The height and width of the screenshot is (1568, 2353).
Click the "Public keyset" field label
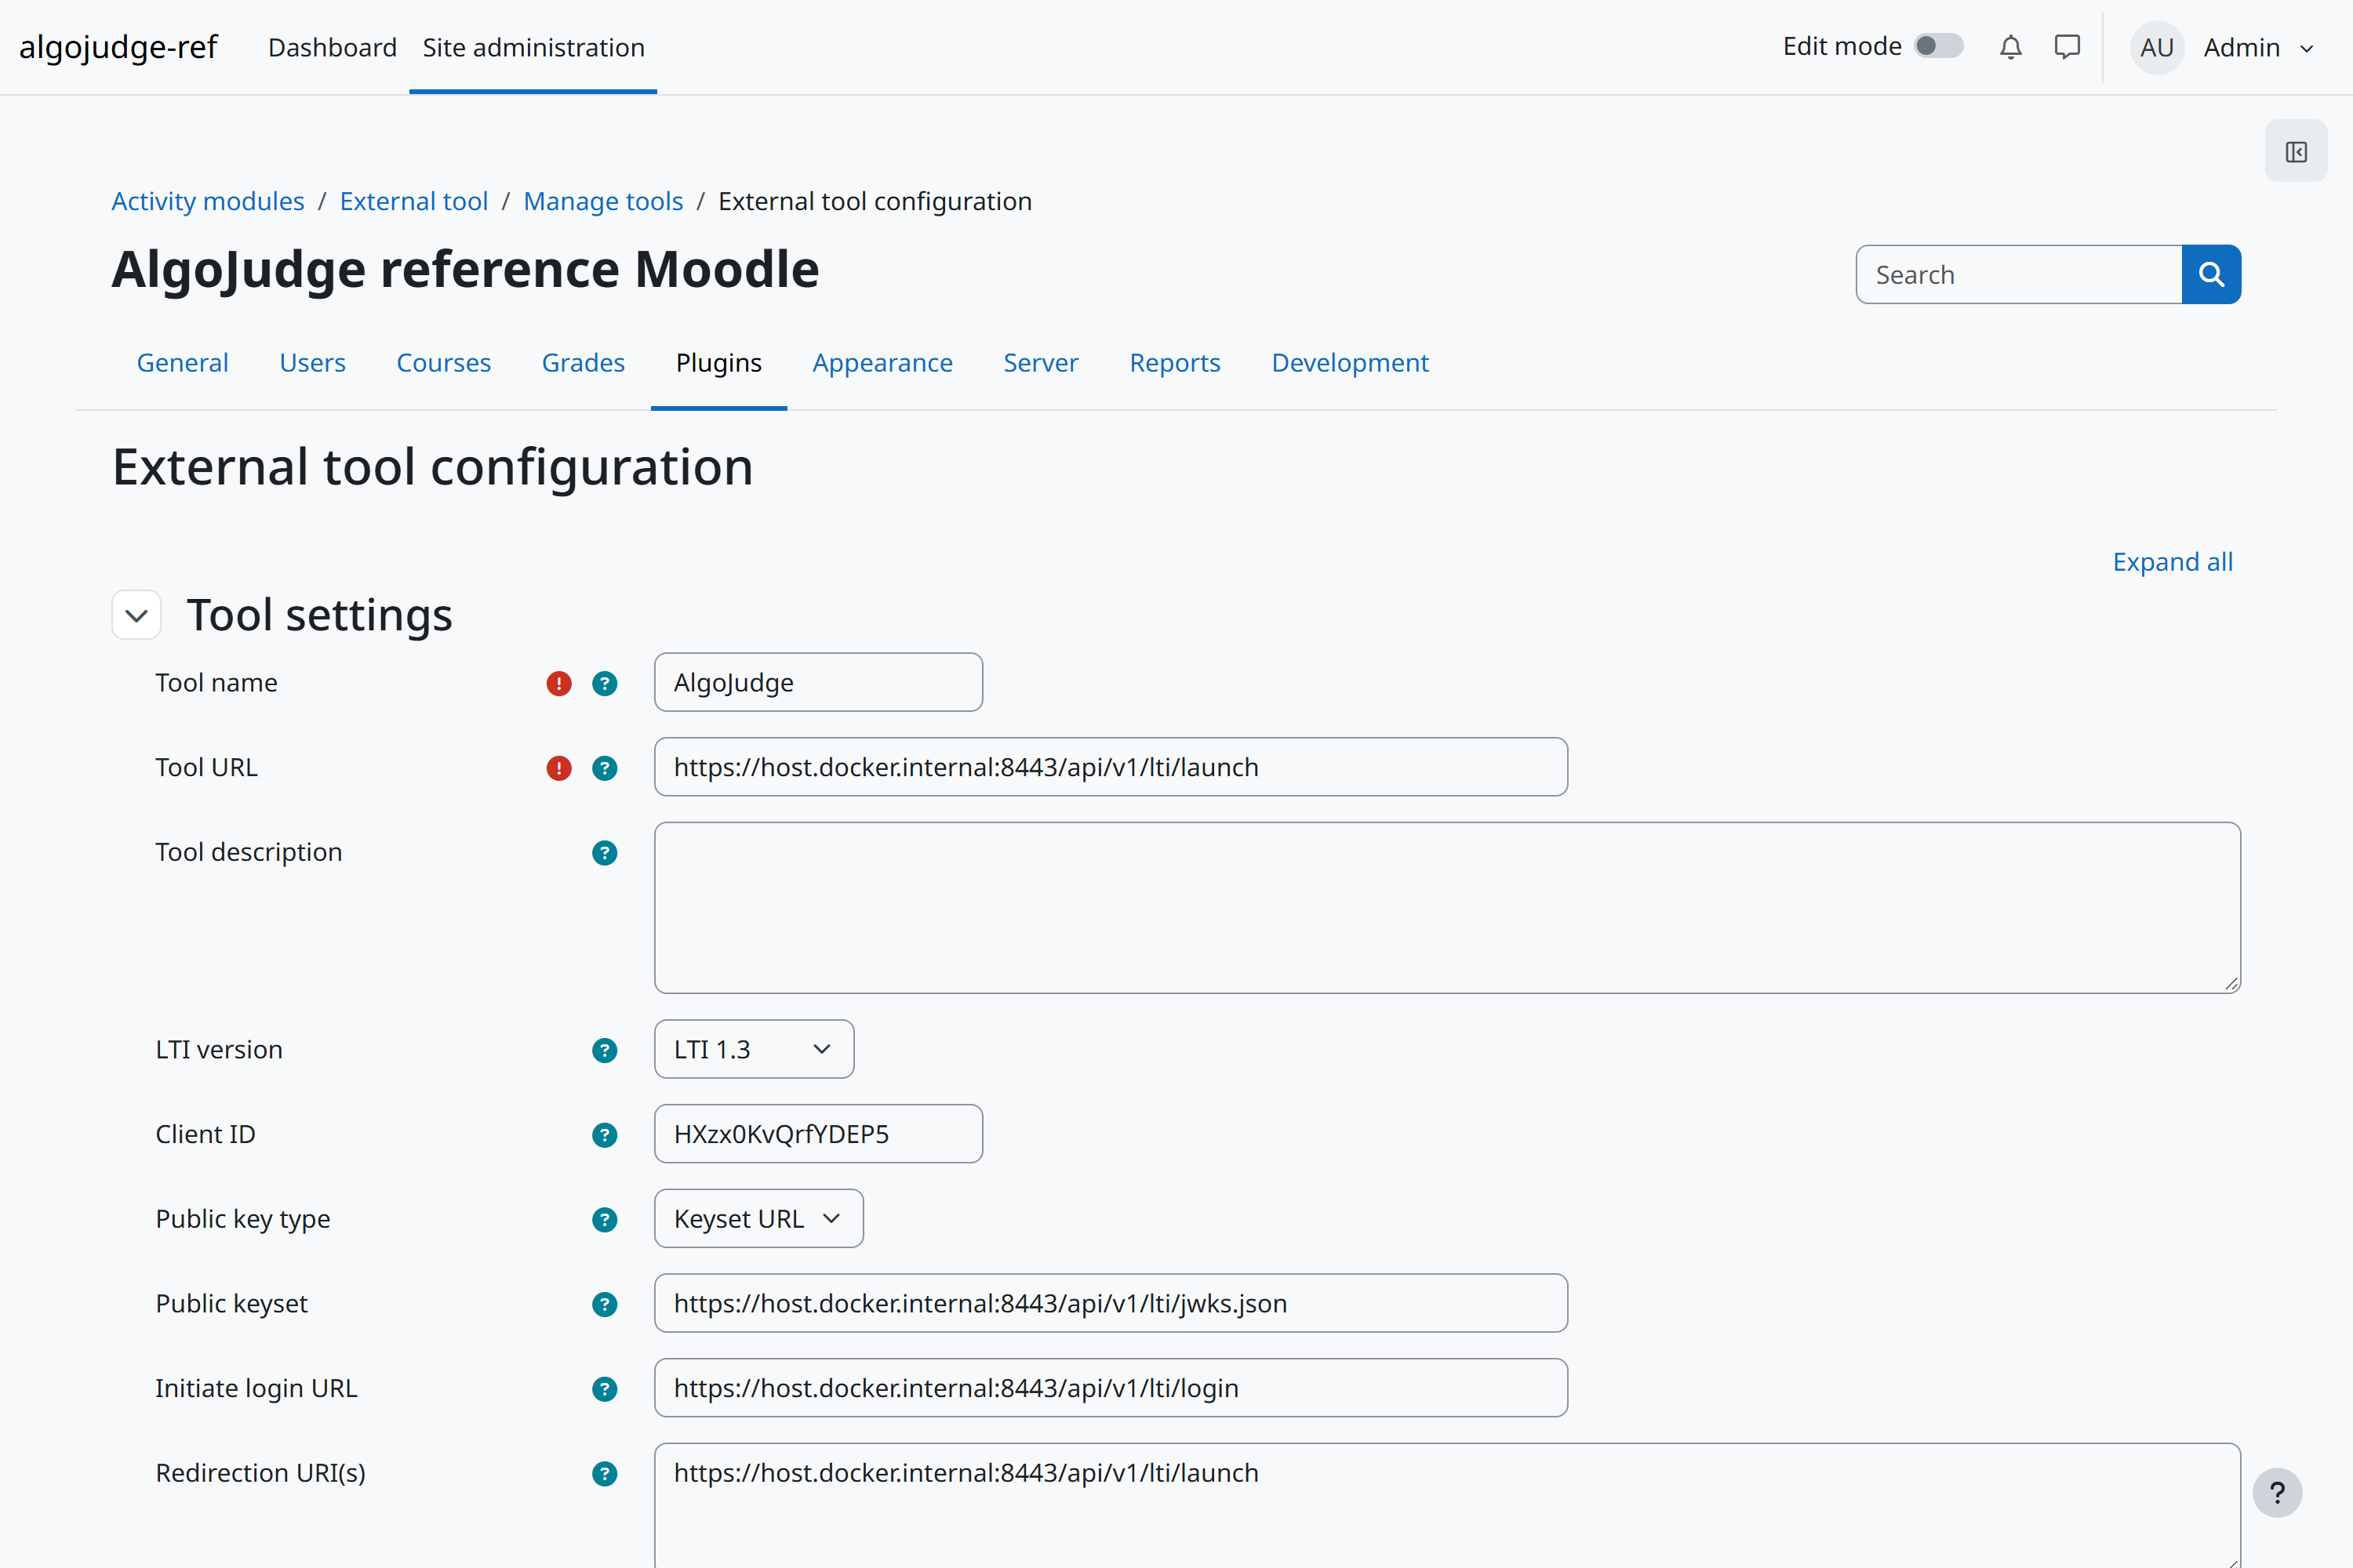click(x=231, y=1304)
